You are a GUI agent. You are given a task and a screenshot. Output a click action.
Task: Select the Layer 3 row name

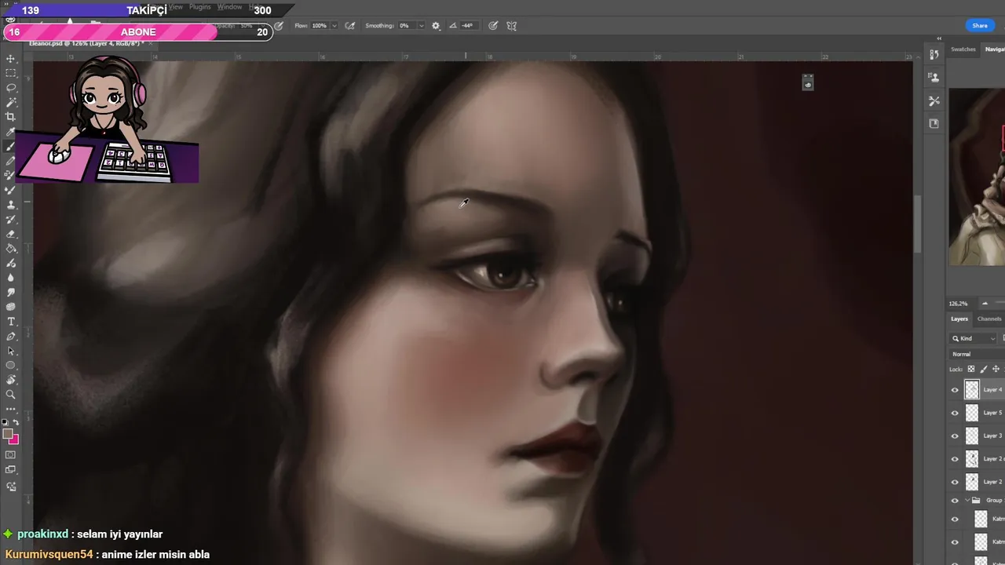992,436
